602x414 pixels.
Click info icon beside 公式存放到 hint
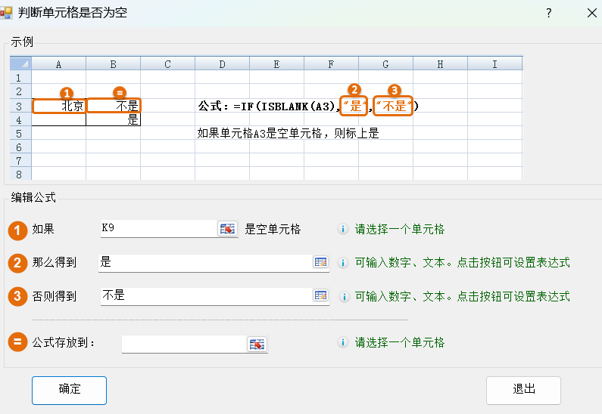pyautogui.click(x=343, y=343)
